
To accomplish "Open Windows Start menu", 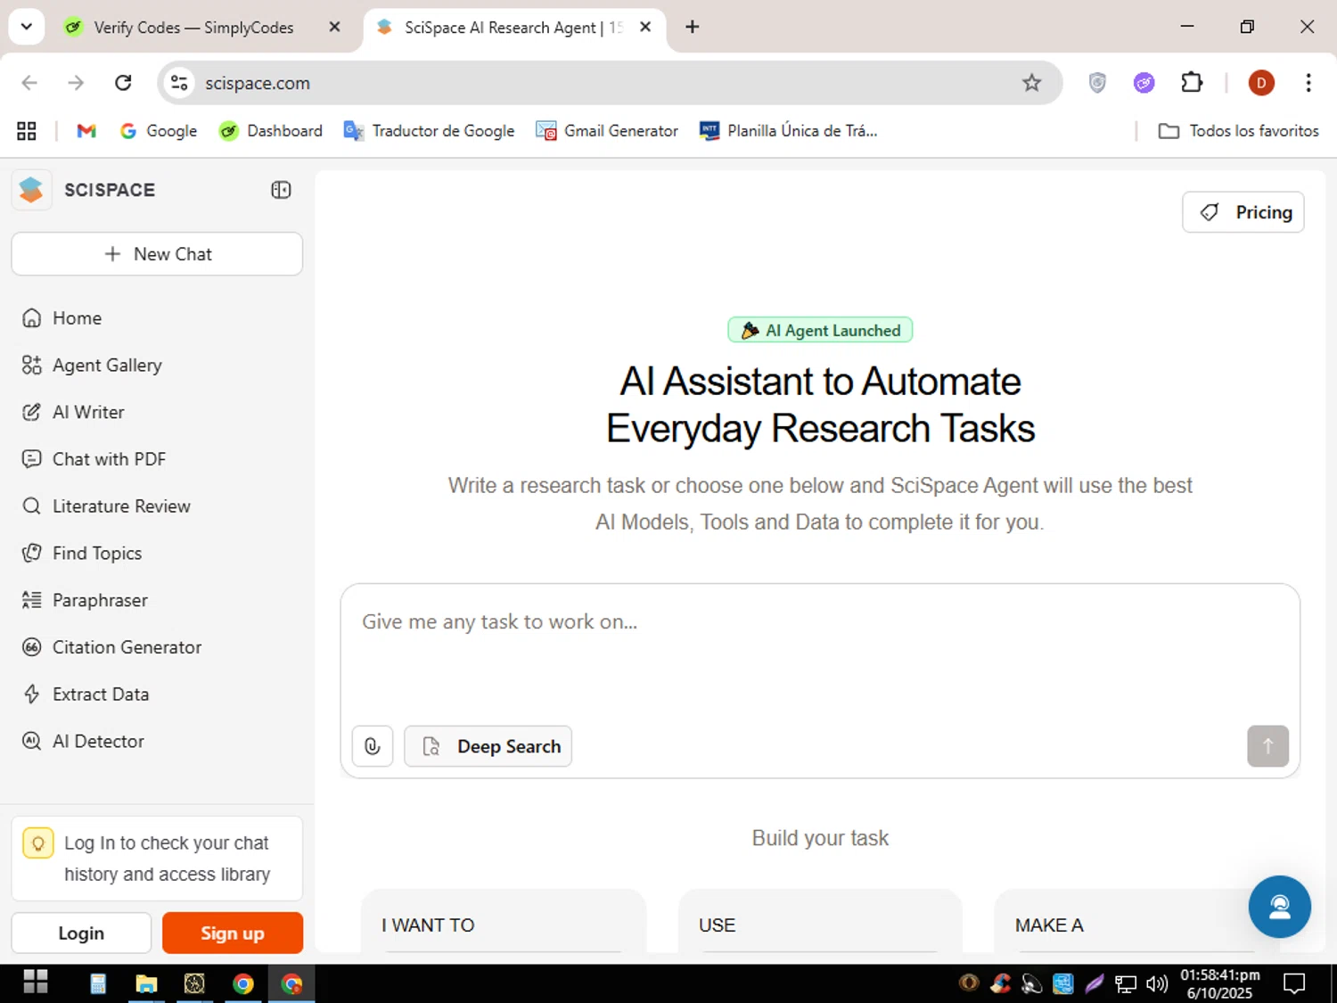I will (x=36, y=982).
